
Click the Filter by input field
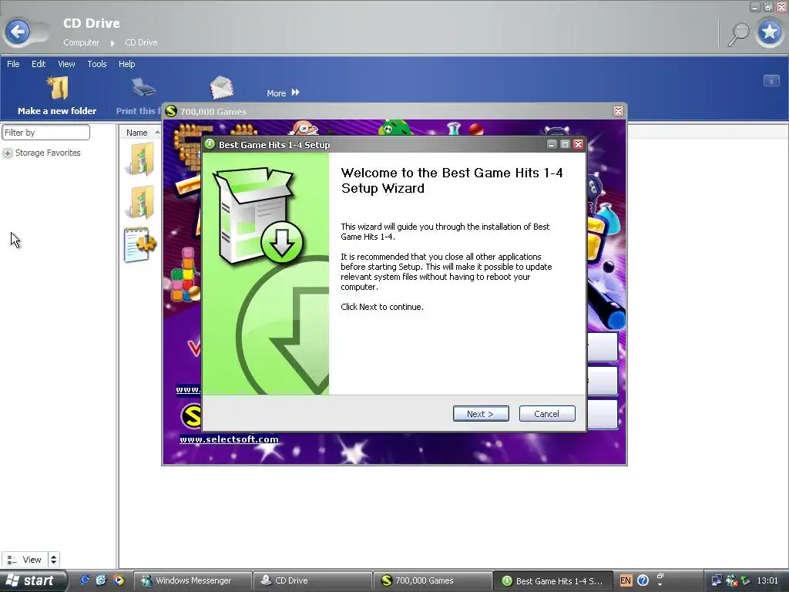(45, 133)
